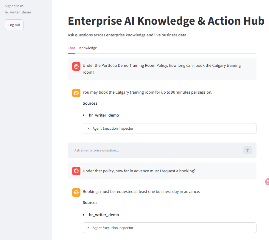Screen dimensions: 269x240
Task: Expand Agent Execution Inspector under the 90 minutes answer
Action: [170, 128]
